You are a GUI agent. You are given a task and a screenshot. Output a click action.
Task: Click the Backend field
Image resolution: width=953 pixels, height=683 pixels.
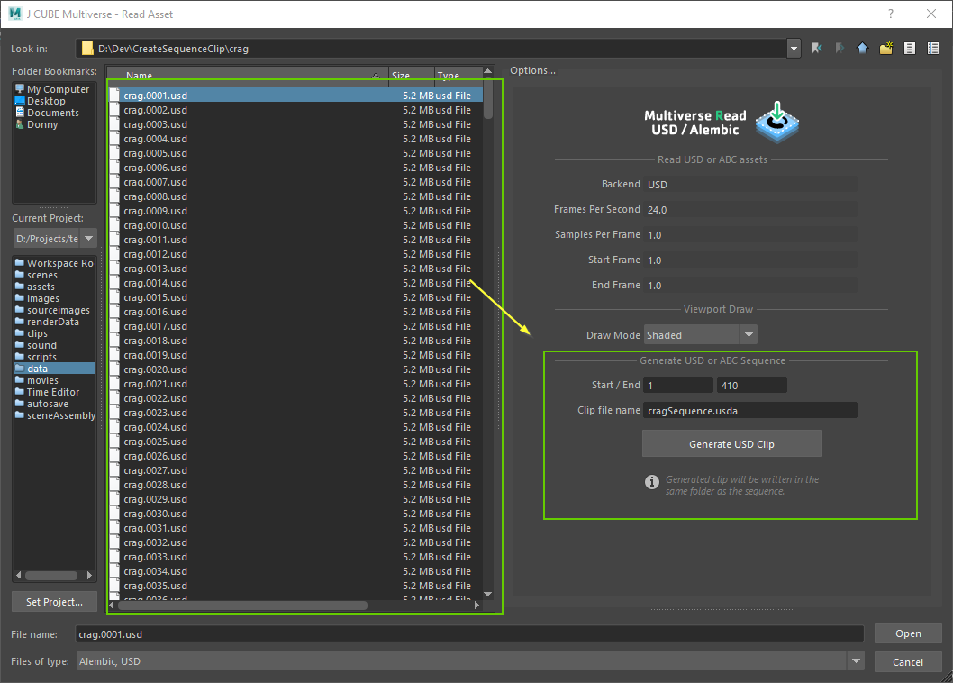click(x=750, y=185)
